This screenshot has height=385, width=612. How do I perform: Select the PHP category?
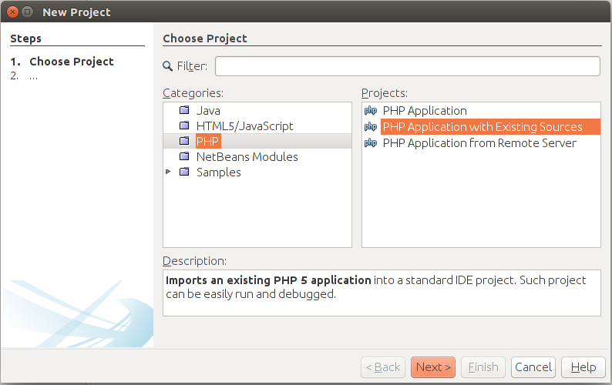pos(208,141)
